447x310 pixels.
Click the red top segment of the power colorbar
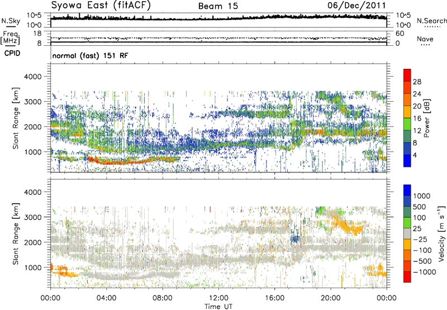click(407, 75)
